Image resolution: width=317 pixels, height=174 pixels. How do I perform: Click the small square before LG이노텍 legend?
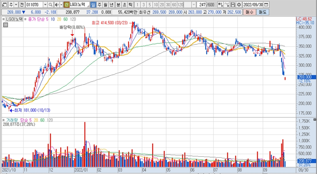tap(4, 20)
